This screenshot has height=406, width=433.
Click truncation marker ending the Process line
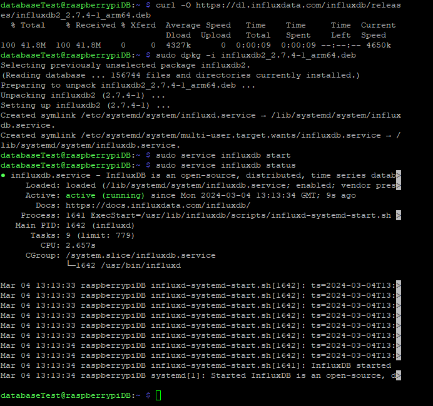click(399, 215)
